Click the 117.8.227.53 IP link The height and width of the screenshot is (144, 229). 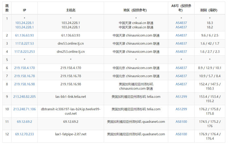click(x=25, y=44)
